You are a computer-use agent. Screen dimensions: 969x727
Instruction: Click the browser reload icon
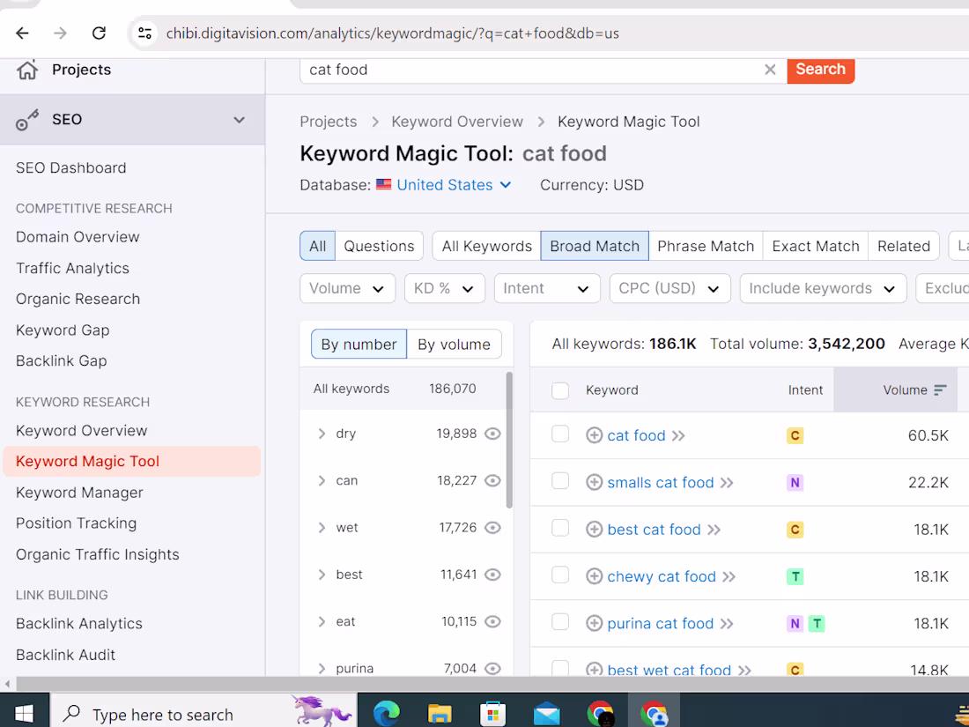point(99,33)
